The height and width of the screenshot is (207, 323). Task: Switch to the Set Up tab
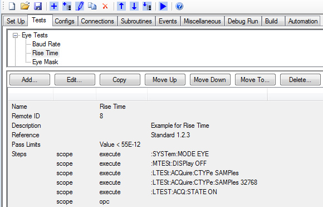point(16,21)
